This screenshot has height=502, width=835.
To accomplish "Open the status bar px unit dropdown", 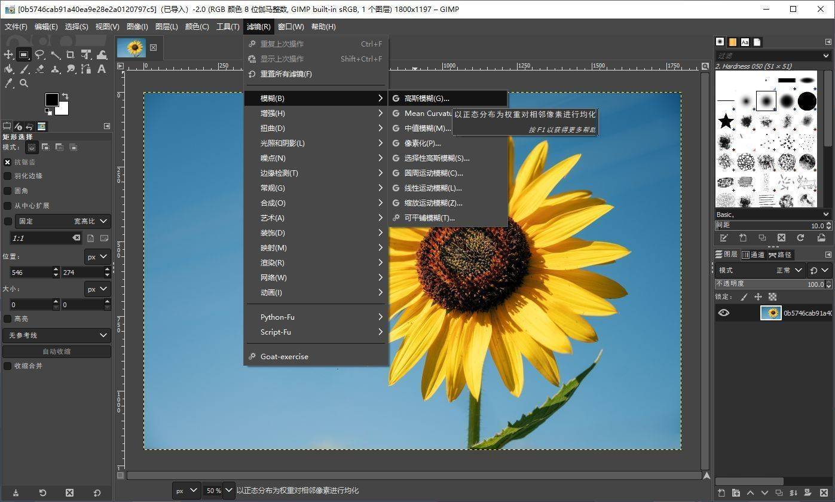I will pyautogui.click(x=186, y=491).
